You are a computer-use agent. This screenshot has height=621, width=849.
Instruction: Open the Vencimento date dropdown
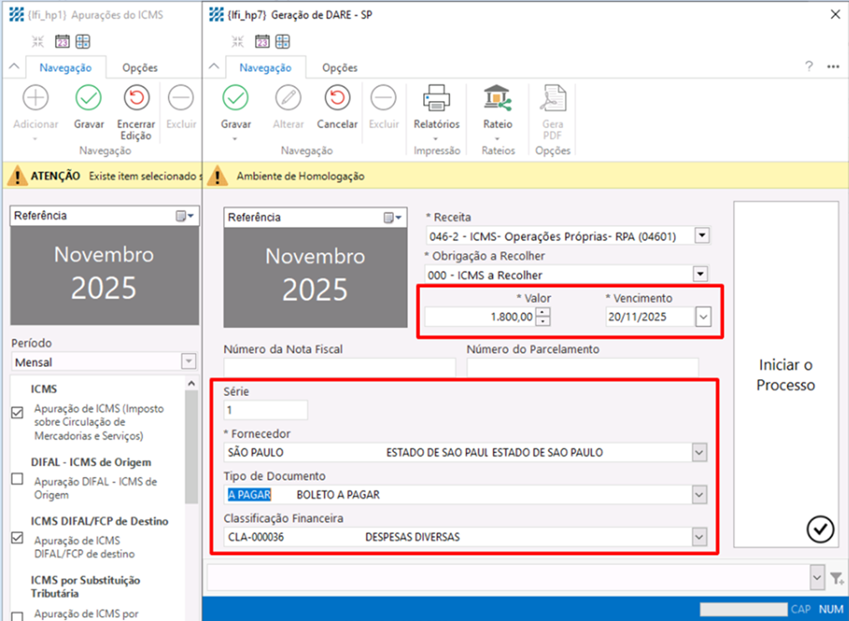(x=703, y=317)
